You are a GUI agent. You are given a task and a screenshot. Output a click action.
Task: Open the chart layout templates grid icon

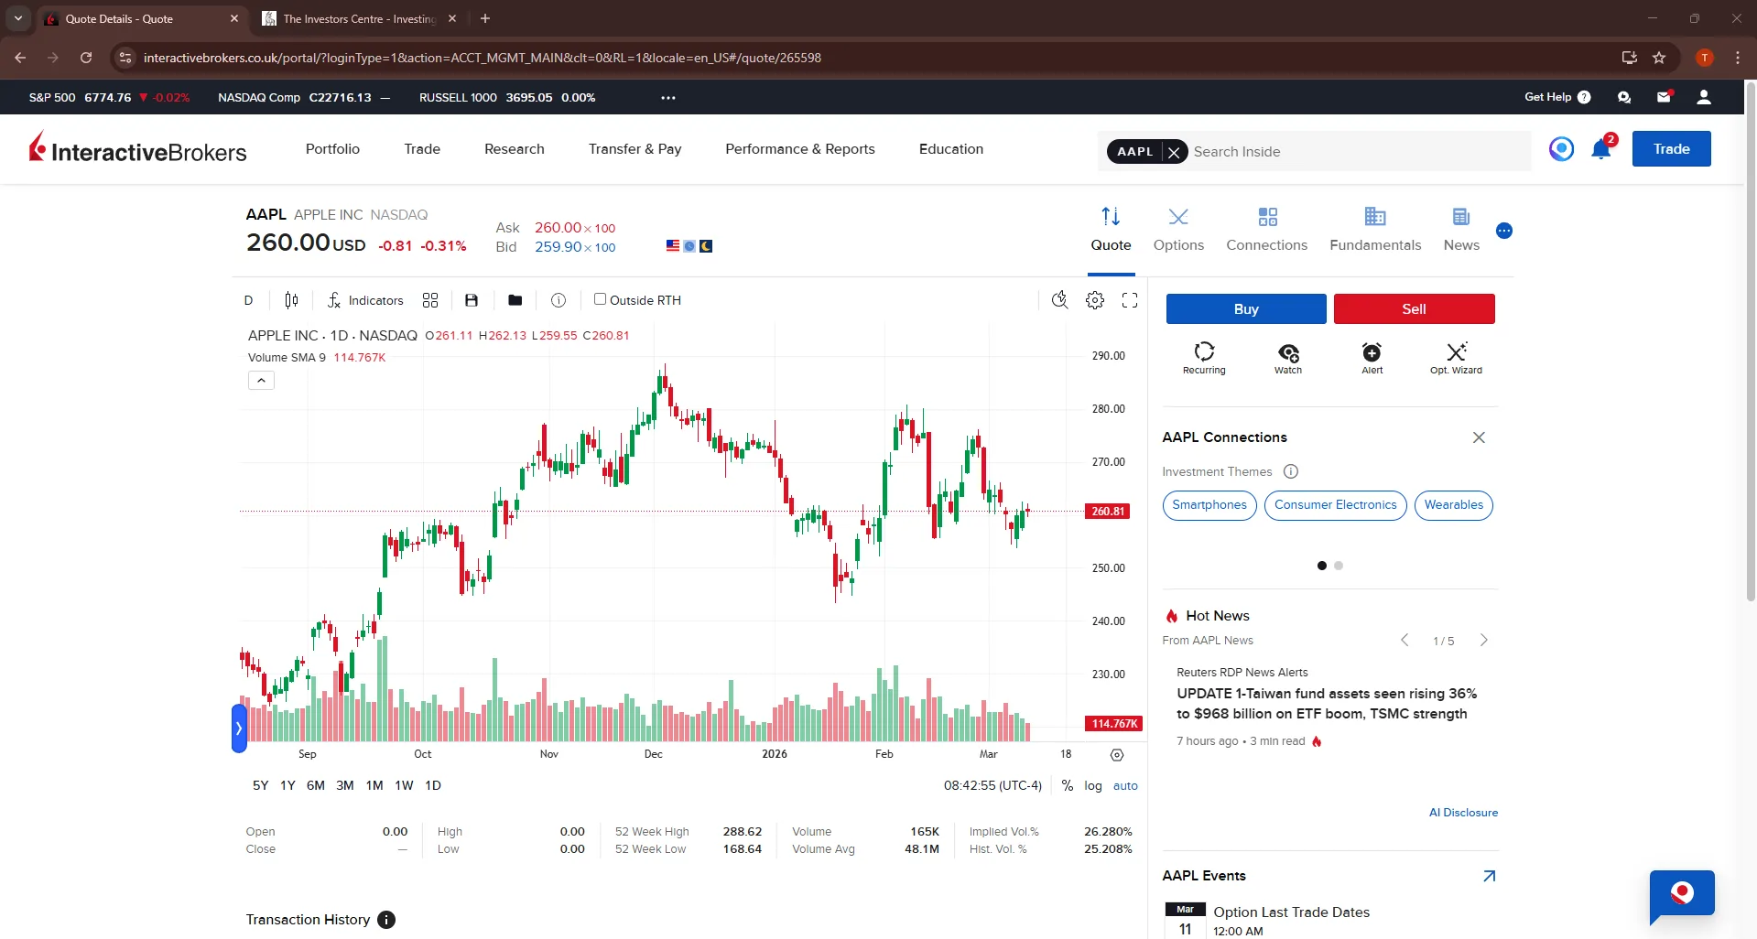(430, 300)
